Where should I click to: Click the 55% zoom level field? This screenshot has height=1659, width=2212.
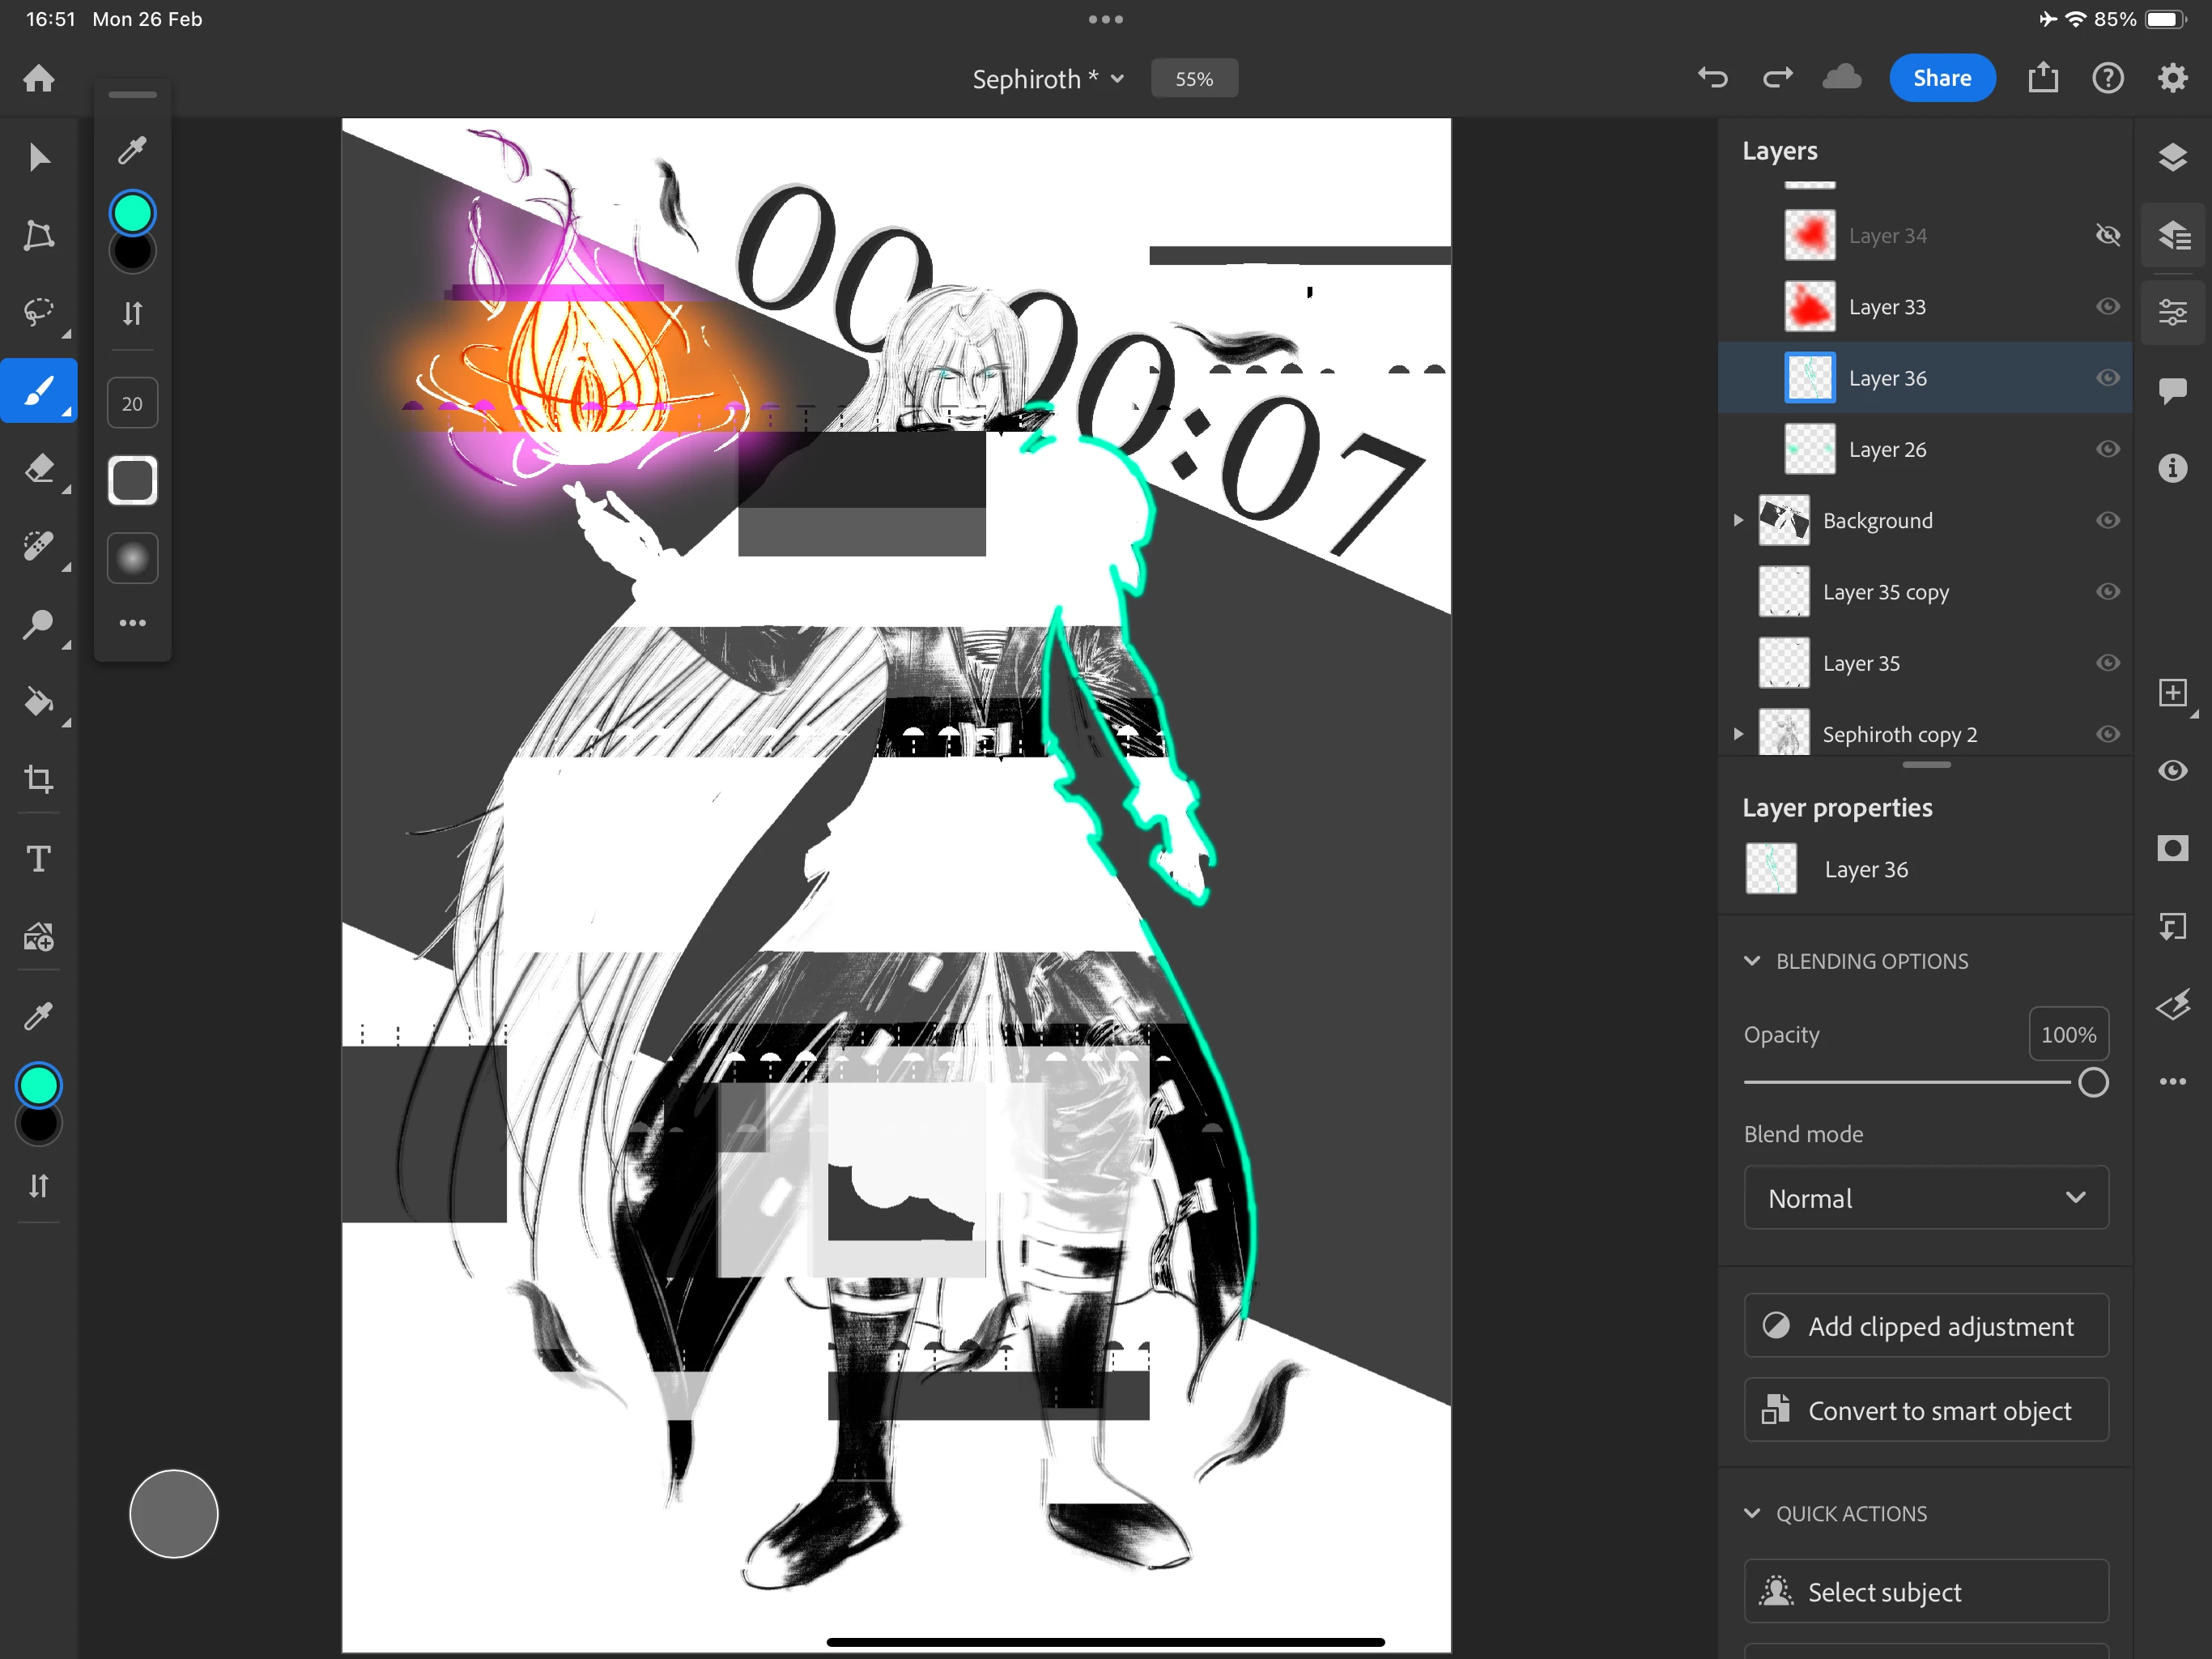pyautogui.click(x=1193, y=79)
